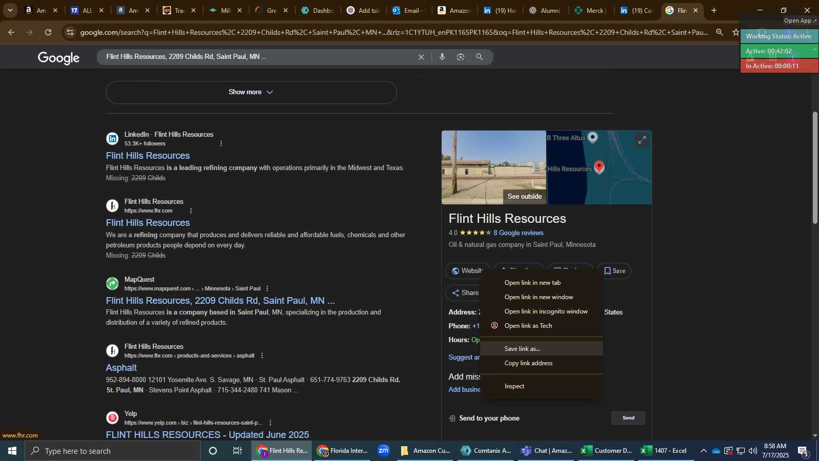Open a new browser tab
Screen dimensions: 819x461
coord(714,10)
